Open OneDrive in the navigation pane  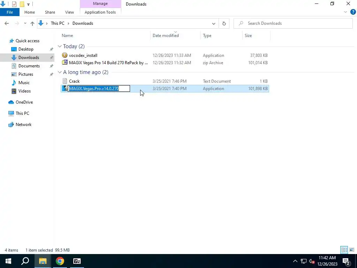pyautogui.click(x=24, y=102)
